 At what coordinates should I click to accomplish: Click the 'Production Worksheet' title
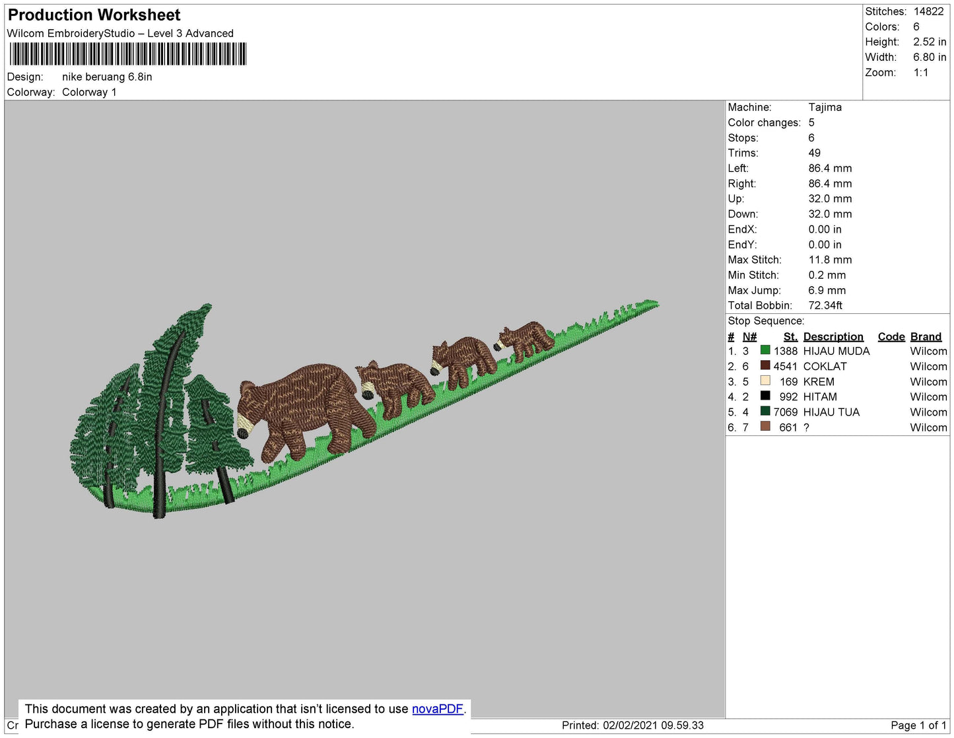click(x=94, y=15)
